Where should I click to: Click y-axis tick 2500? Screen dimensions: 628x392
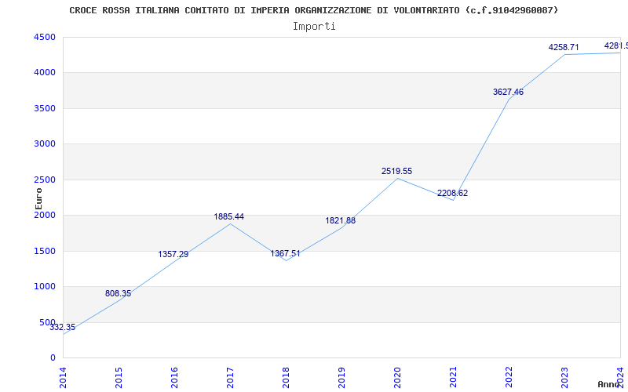[x=45, y=180]
